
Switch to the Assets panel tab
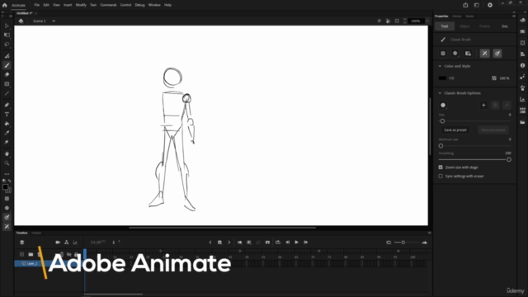pyautogui.click(x=469, y=16)
